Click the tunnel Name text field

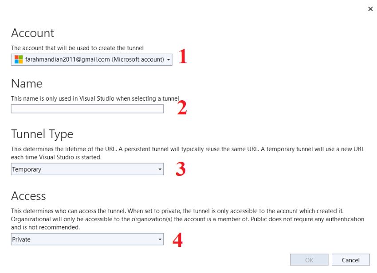87,109
